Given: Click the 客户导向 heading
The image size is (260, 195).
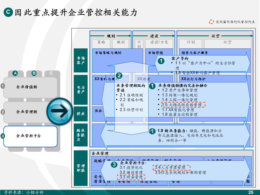Looking at the screenshot, I should tap(180, 59).
